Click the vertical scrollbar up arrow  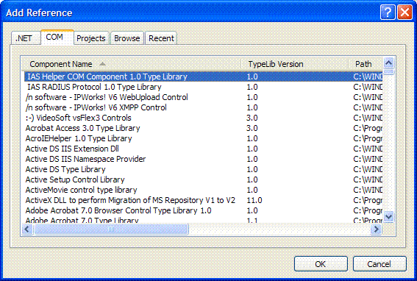pos(389,63)
